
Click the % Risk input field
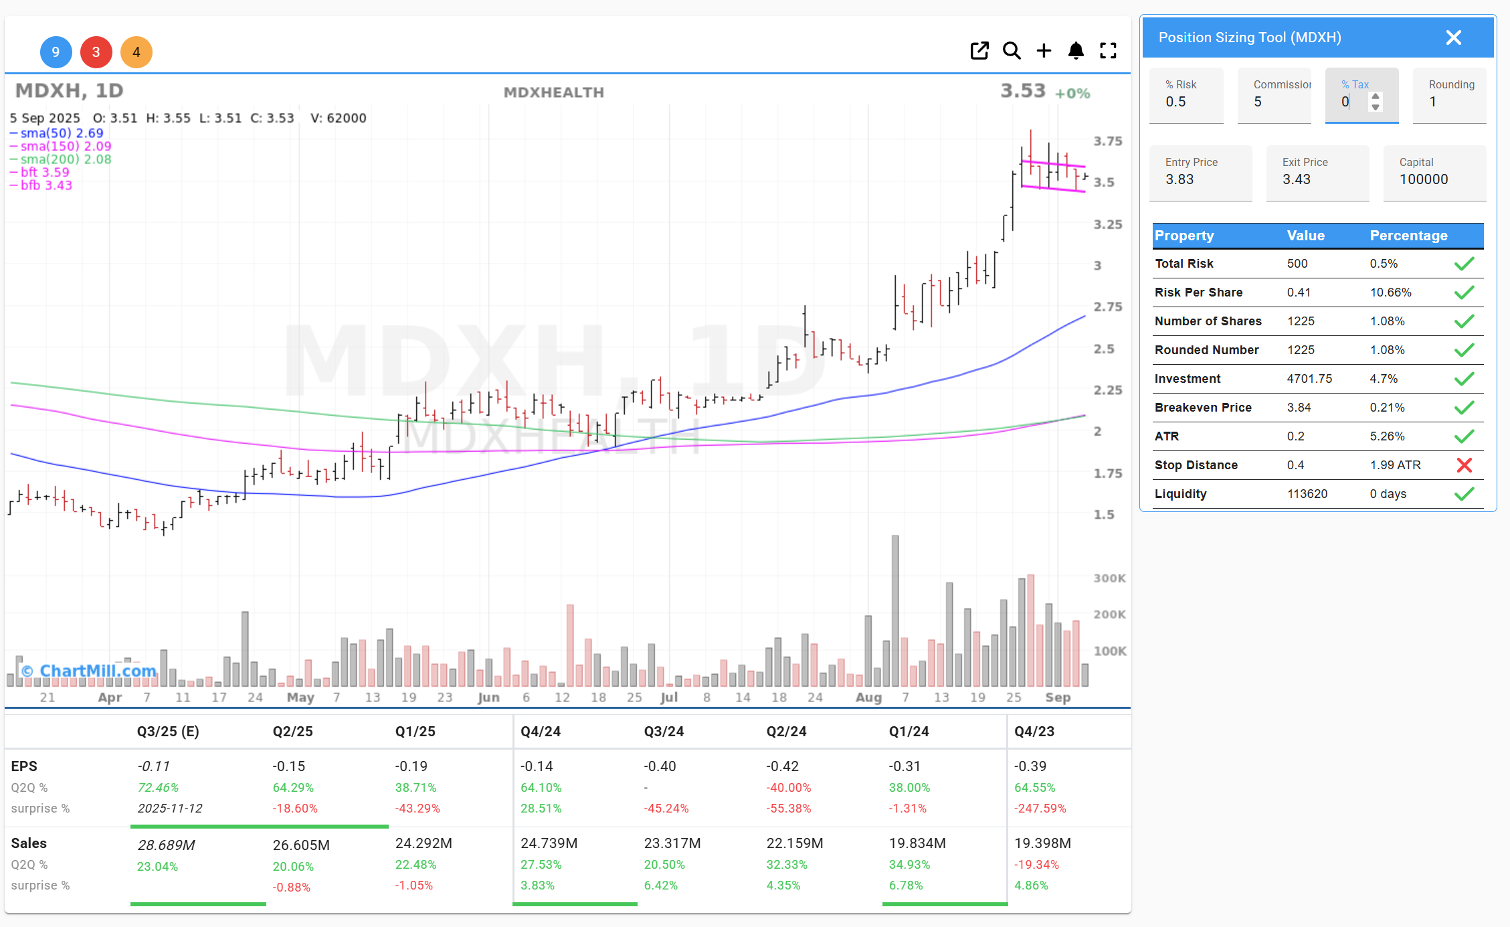[x=1186, y=102]
